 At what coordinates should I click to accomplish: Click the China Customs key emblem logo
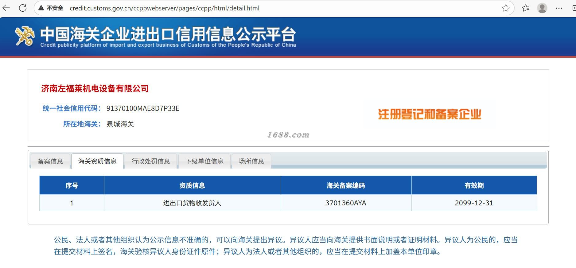coord(25,37)
